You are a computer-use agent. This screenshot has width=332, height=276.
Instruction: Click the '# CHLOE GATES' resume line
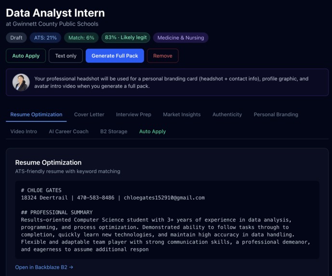(41, 190)
